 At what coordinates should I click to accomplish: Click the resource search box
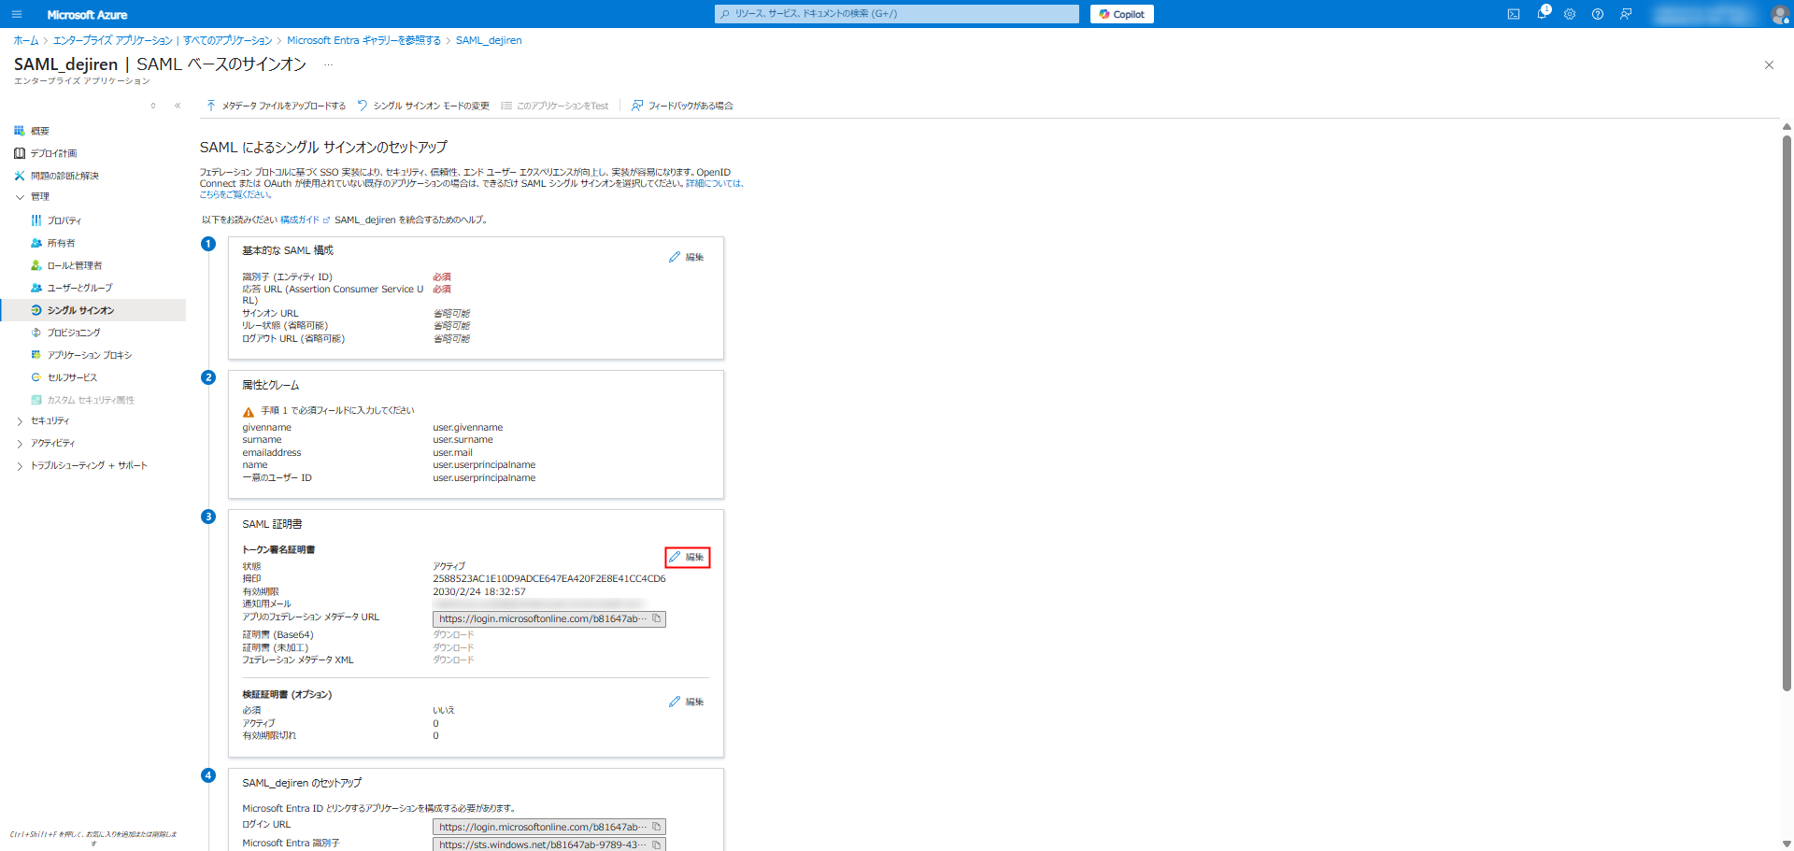(x=897, y=14)
